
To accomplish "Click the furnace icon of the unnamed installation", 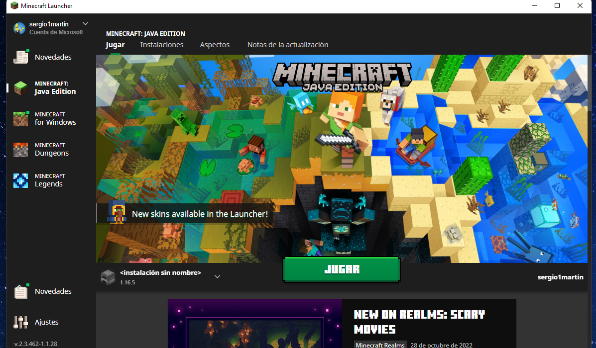I will pos(108,277).
